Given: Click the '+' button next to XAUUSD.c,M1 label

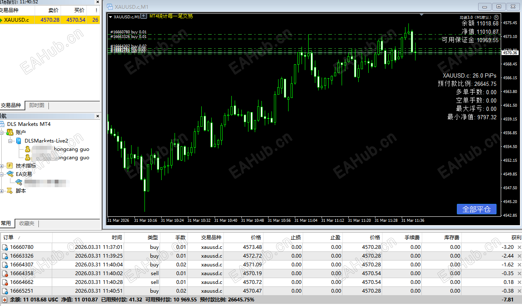Looking at the screenshot, I should click(x=144, y=16).
